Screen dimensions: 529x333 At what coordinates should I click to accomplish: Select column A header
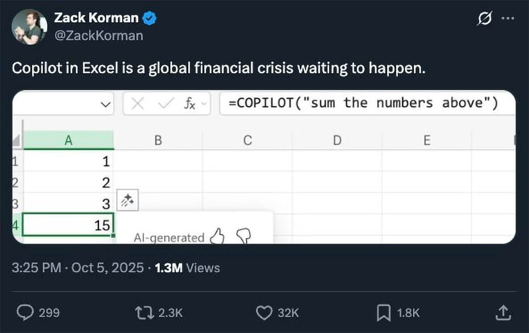[x=68, y=140]
